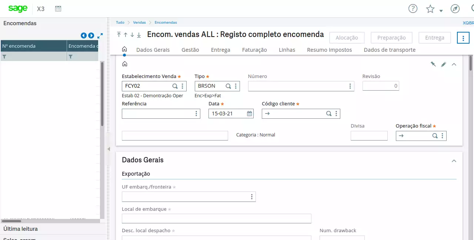This screenshot has width=474, height=240.
Task: Click the pencil edit icon
Action: pyautogui.click(x=444, y=64)
